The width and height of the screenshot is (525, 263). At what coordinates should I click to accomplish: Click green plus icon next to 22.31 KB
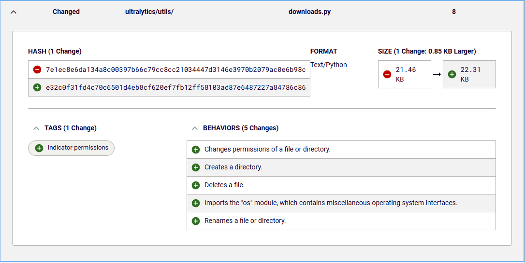[452, 74]
